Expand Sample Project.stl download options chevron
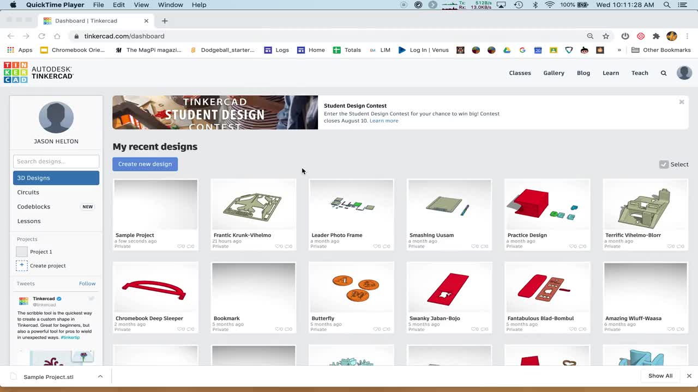The image size is (698, 392). click(100, 376)
